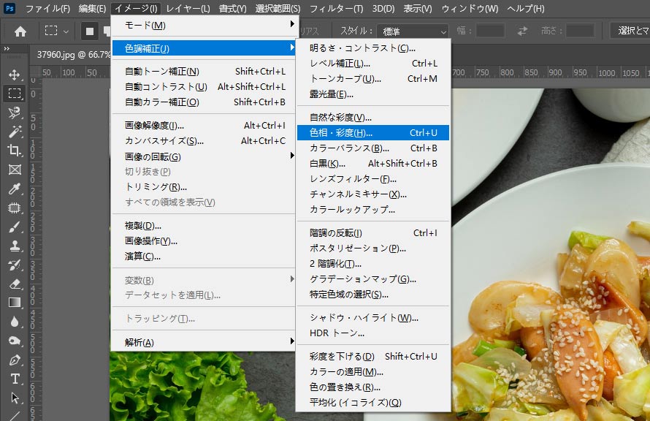The image size is (650, 421).
Task: Select the Frame tool
Action: tap(15, 170)
